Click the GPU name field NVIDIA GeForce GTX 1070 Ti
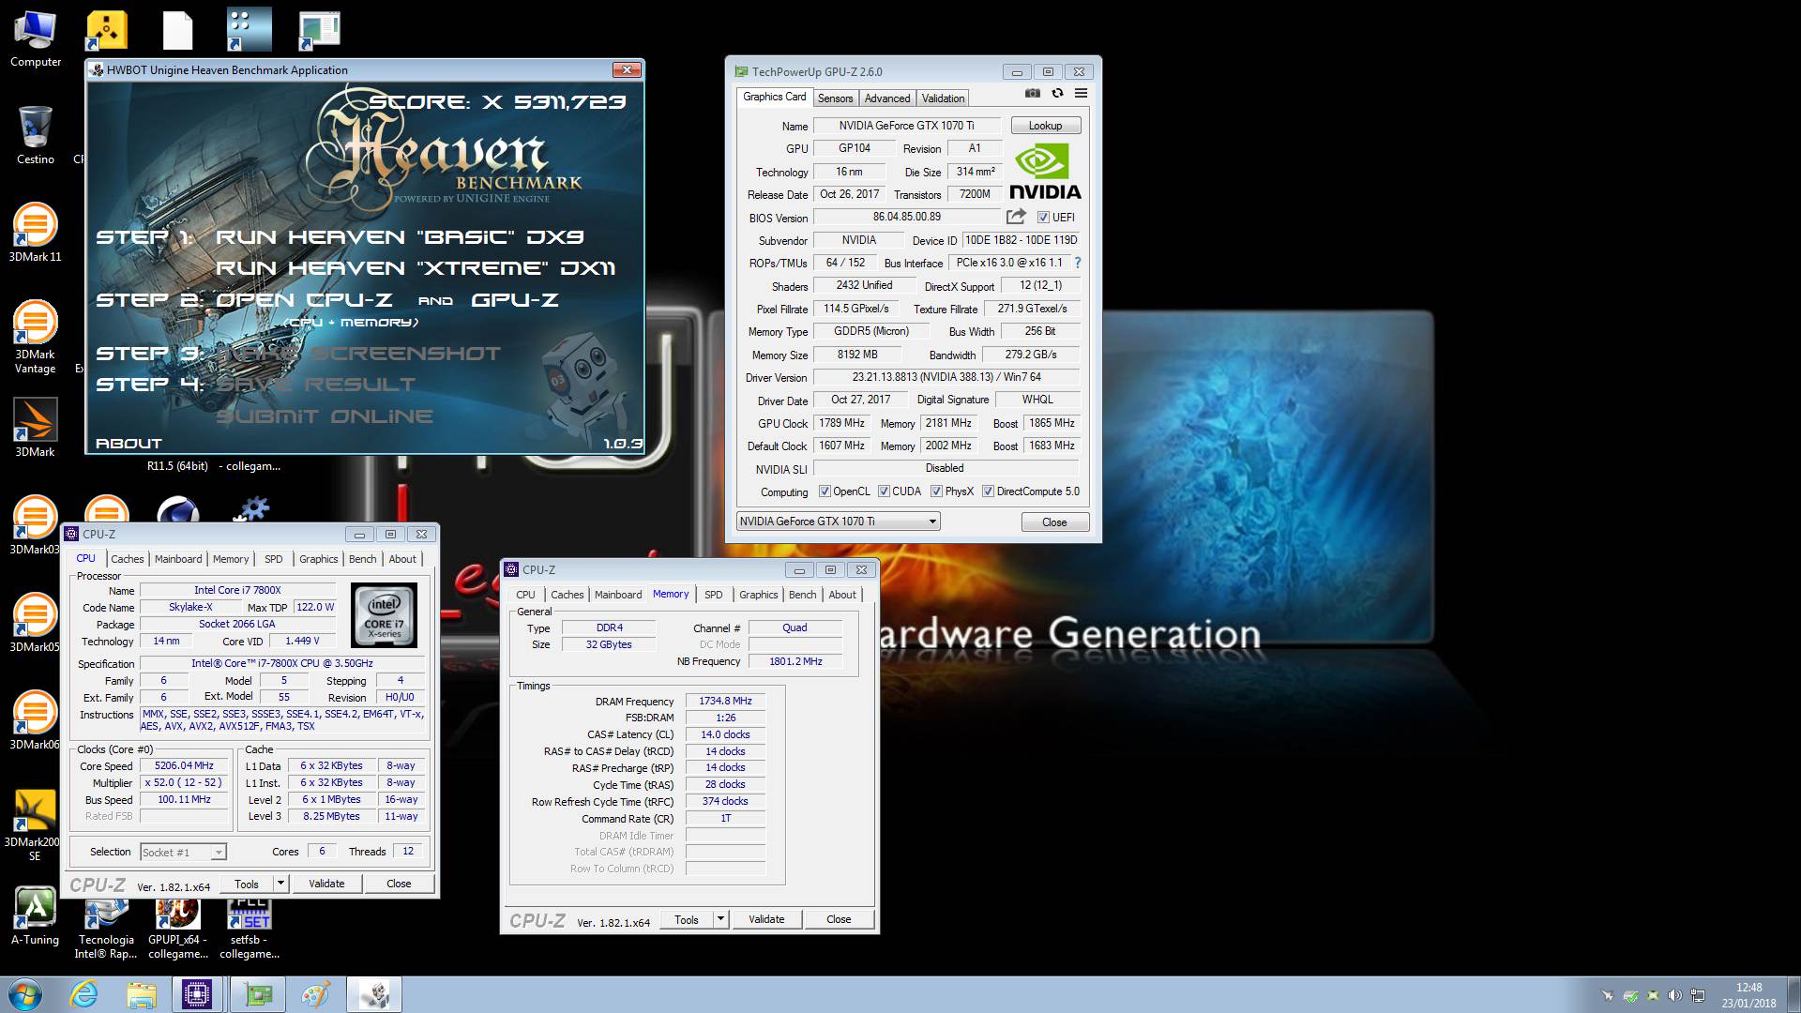This screenshot has height=1013, width=1801. tap(907, 126)
